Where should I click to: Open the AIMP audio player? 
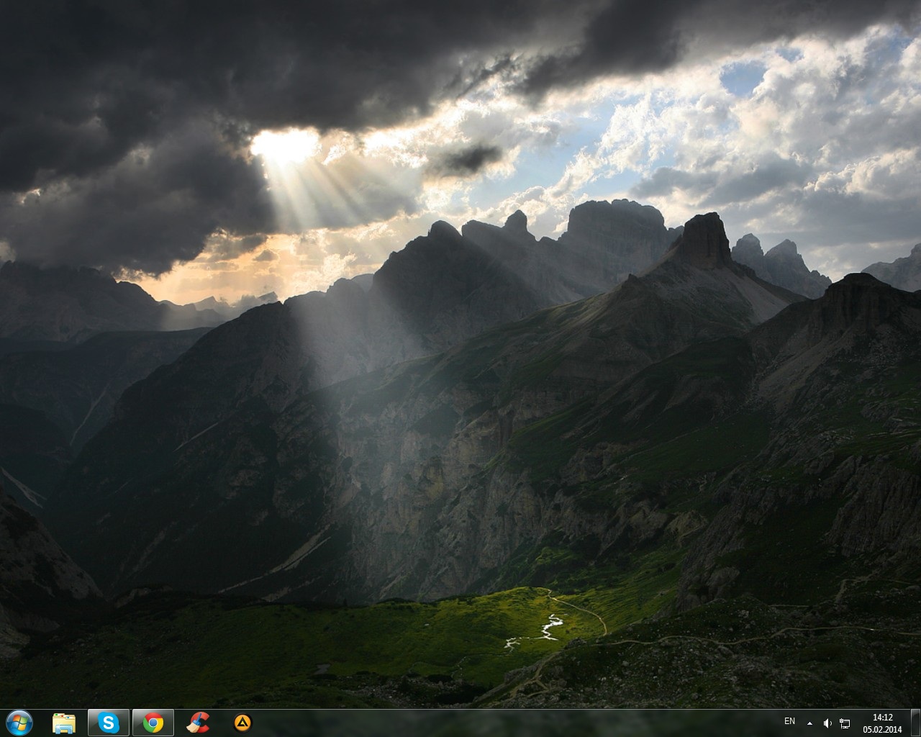click(x=242, y=723)
